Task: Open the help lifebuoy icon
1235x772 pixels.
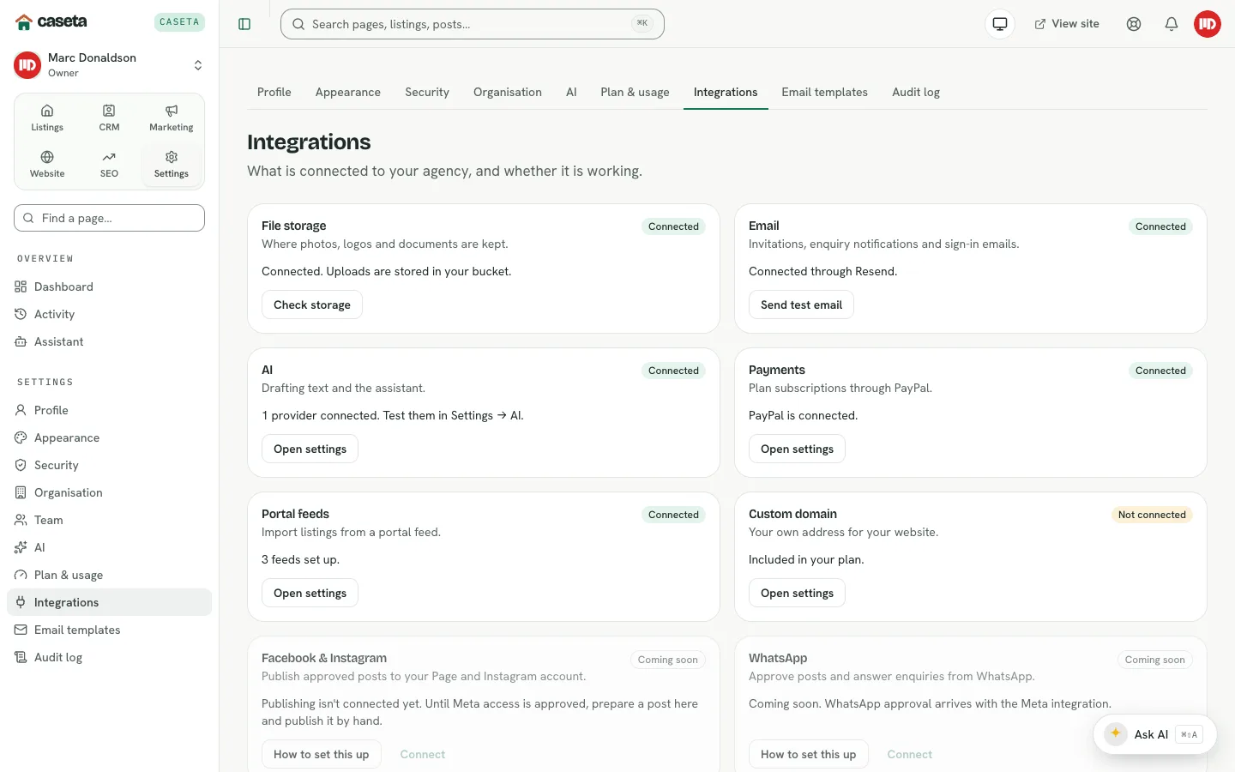Action: pyautogui.click(x=1134, y=24)
